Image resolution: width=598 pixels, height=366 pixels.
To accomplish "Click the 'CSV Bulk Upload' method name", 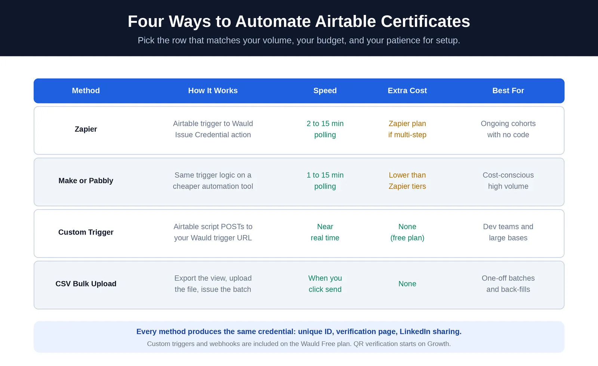I will click(86, 284).
